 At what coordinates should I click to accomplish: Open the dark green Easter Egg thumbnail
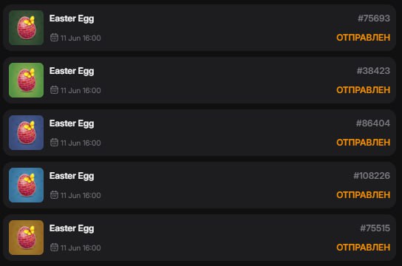(x=26, y=27)
